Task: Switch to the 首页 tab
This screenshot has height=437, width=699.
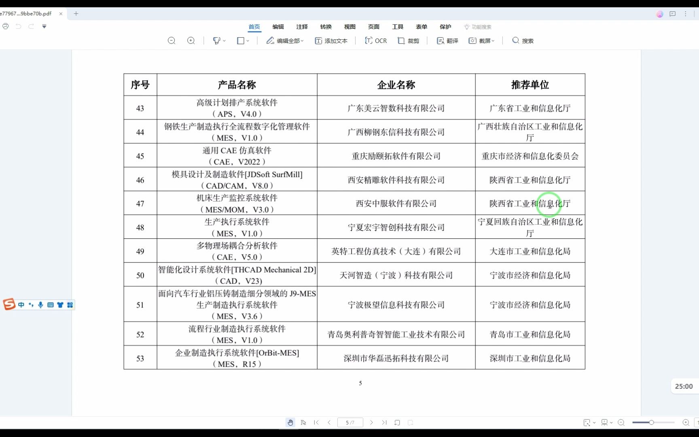Action: pos(254,27)
